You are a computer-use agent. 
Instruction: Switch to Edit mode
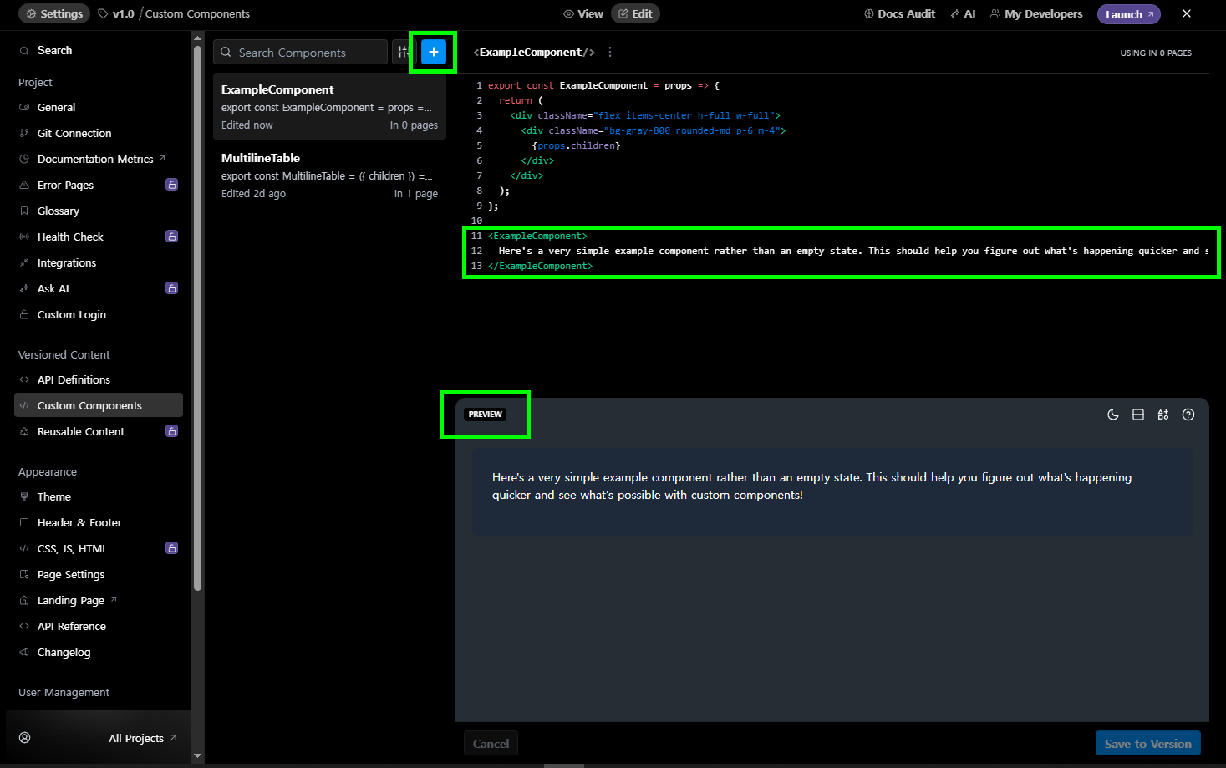click(635, 13)
